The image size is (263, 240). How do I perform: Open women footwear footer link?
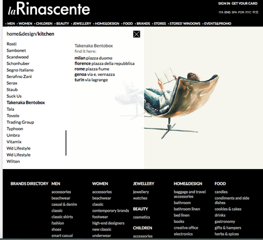click(100, 217)
